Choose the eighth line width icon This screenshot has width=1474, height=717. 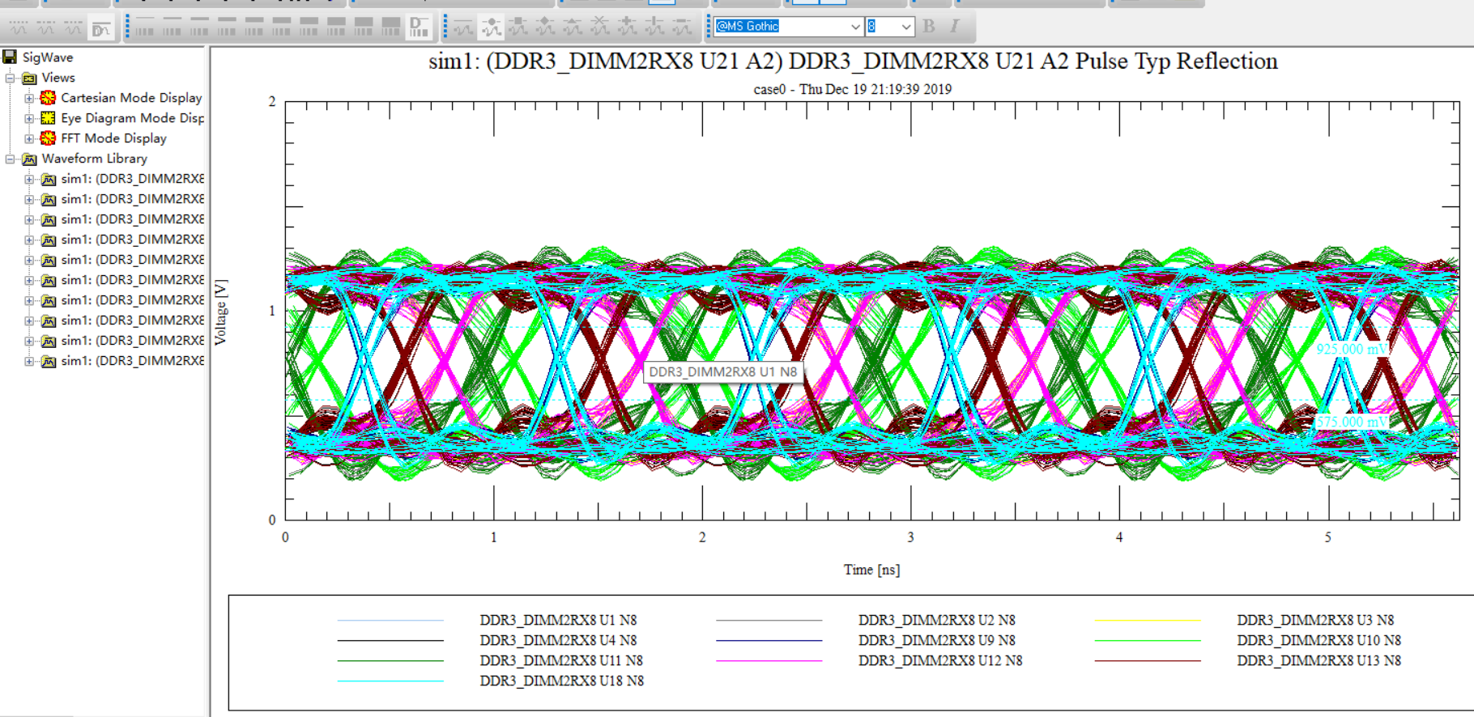tap(336, 28)
